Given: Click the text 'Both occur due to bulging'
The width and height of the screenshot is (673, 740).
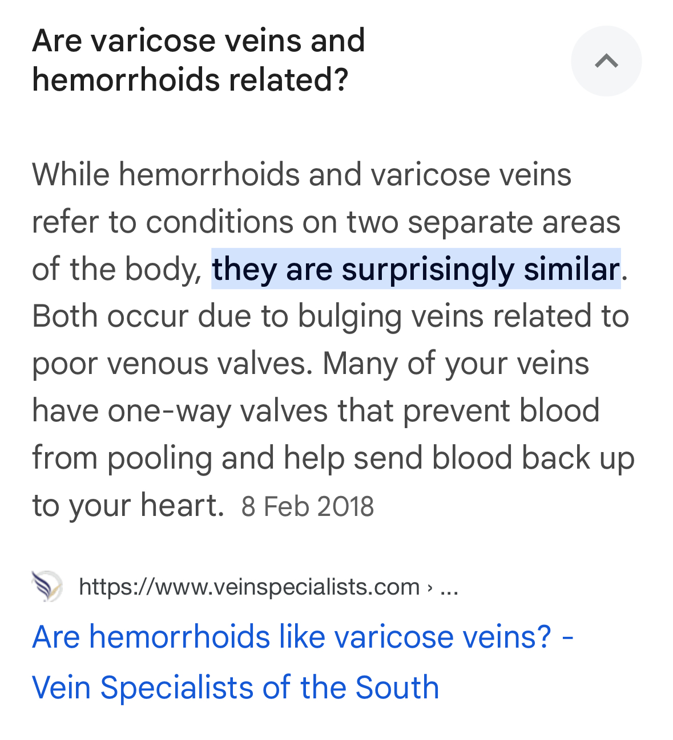Looking at the screenshot, I should (x=217, y=316).
